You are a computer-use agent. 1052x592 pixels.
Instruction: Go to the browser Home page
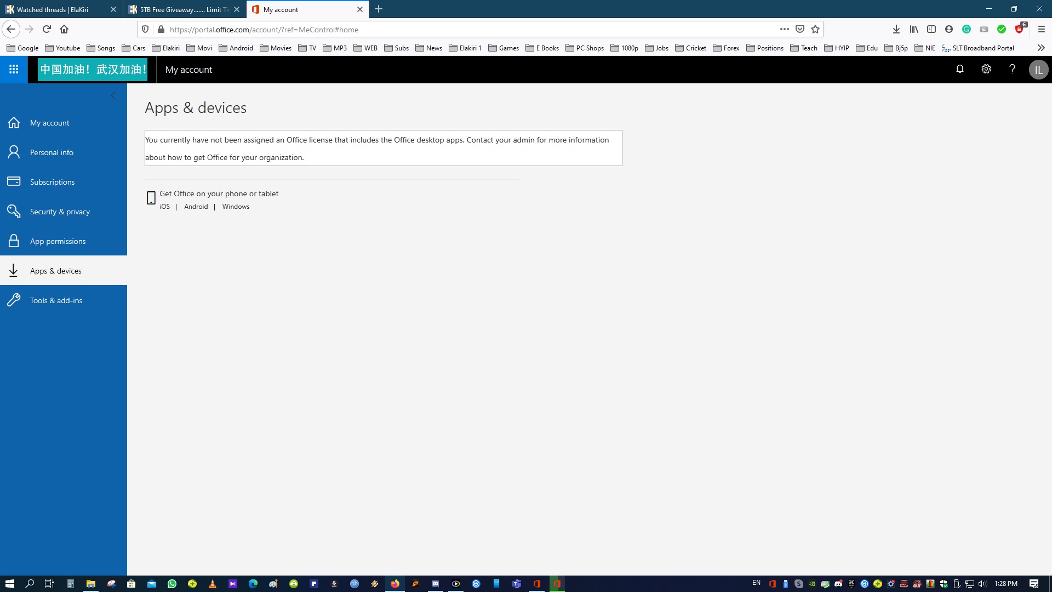click(x=64, y=29)
